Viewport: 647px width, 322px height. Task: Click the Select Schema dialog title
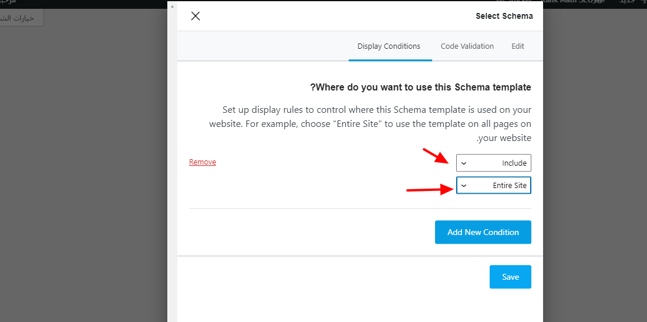point(504,16)
